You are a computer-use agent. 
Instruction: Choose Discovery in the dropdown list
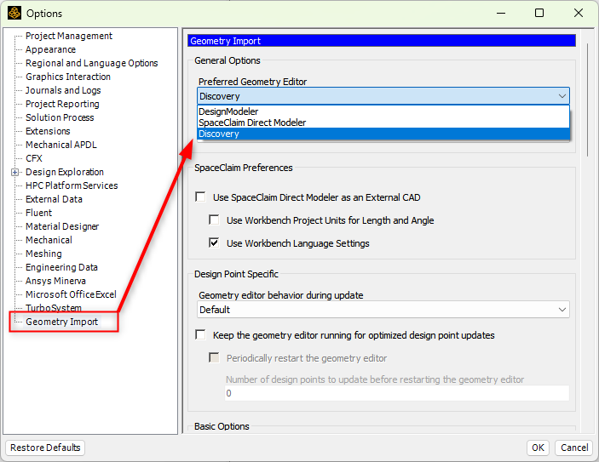[x=383, y=134]
